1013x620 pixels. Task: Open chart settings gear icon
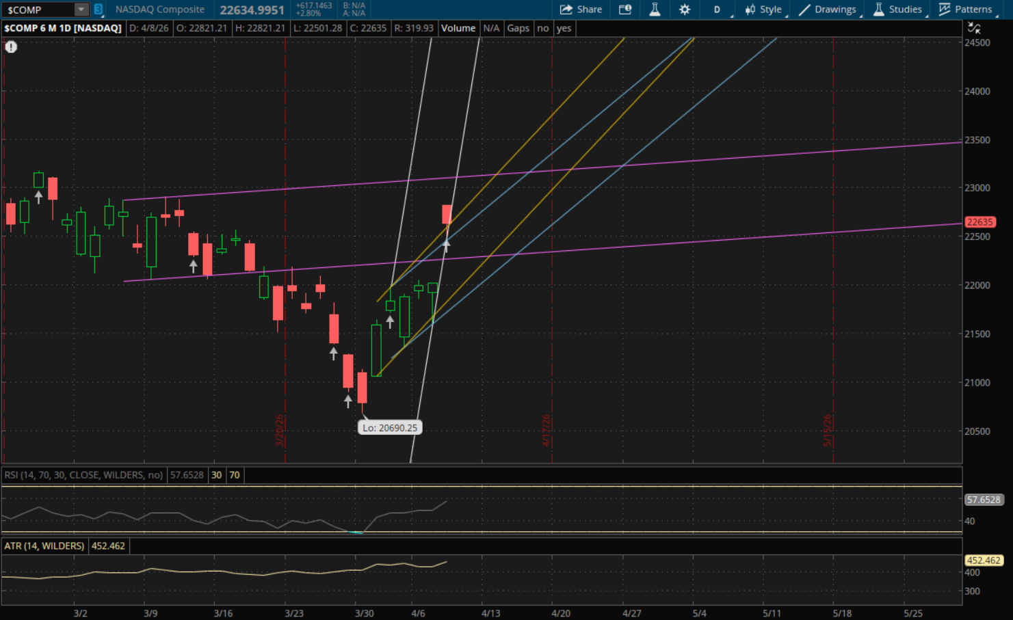(x=684, y=10)
